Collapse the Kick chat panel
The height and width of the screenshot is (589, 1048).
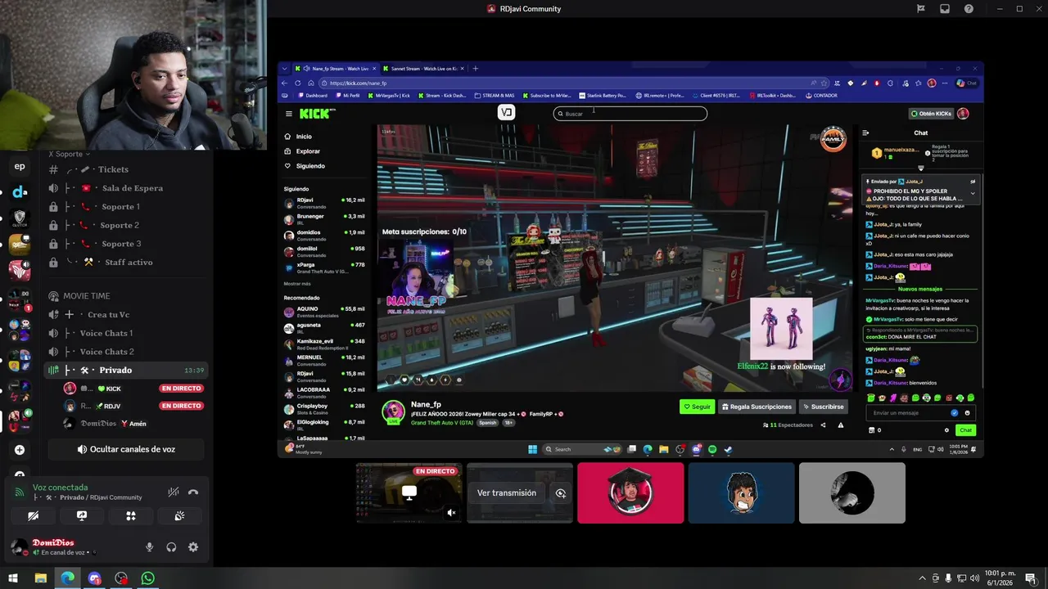click(865, 133)
